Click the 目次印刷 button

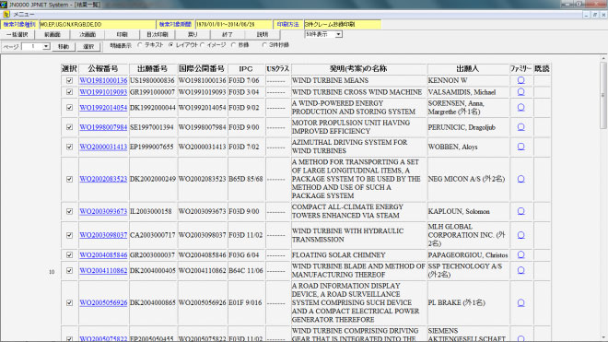(x=158, y=34)
